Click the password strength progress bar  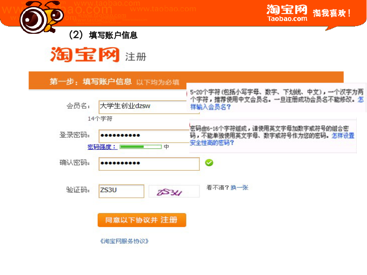140,147
